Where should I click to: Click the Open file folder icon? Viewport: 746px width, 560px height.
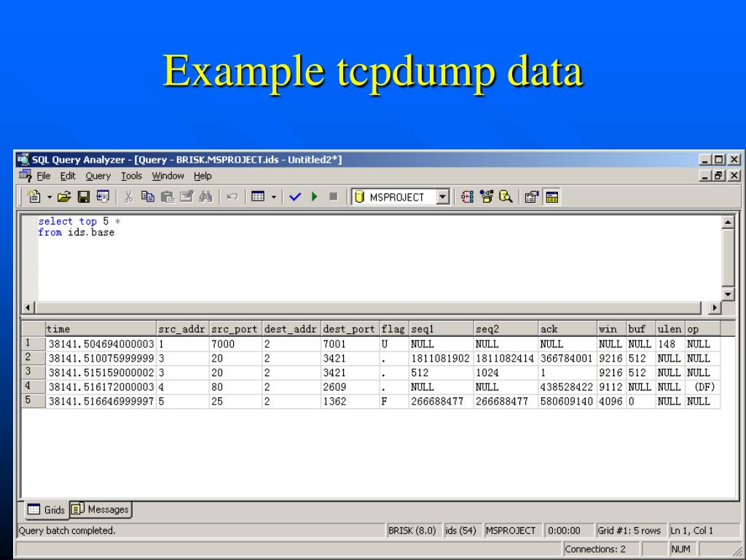coord(64,197)
